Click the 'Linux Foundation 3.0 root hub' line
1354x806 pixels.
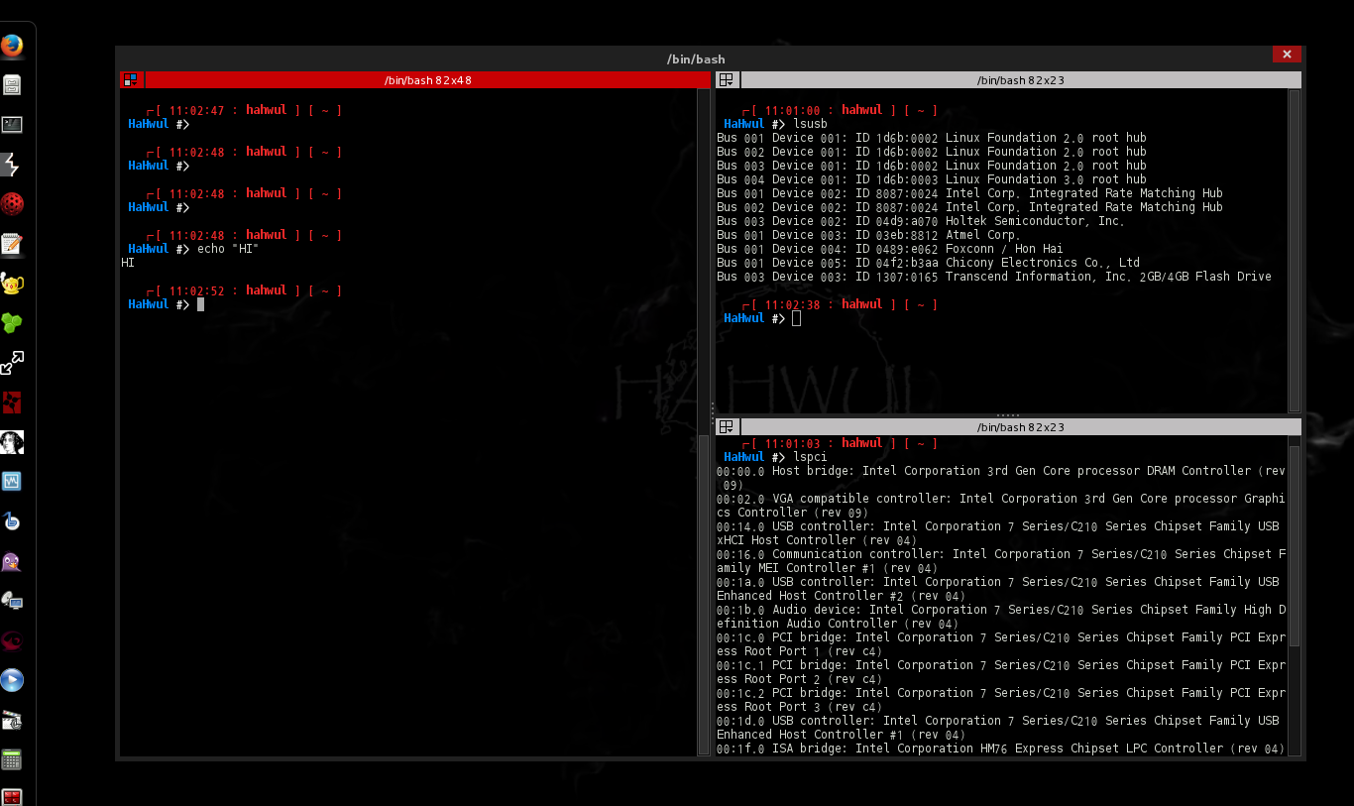click(x=932, y=179)
